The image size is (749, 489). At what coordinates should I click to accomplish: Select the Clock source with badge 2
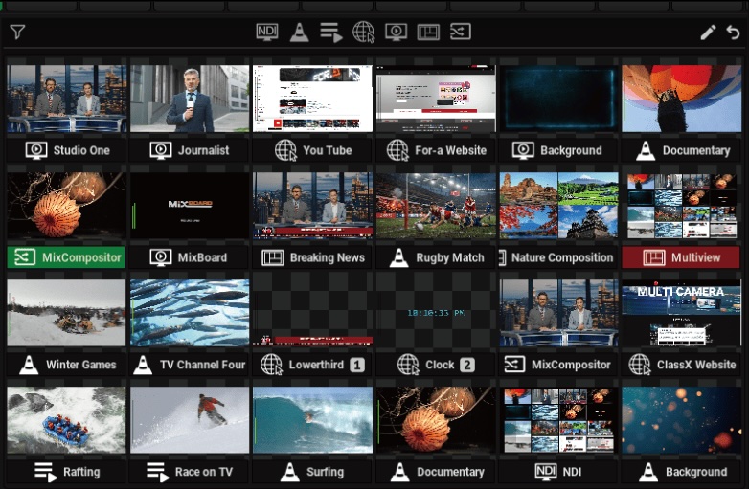436,365
